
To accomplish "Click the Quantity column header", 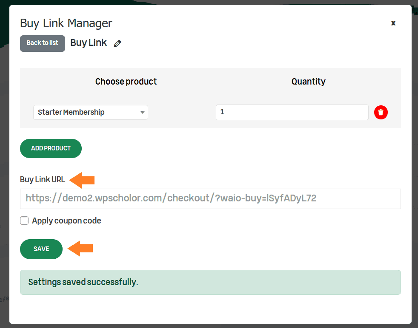I will pyautogui.click(x=309, y=82).
